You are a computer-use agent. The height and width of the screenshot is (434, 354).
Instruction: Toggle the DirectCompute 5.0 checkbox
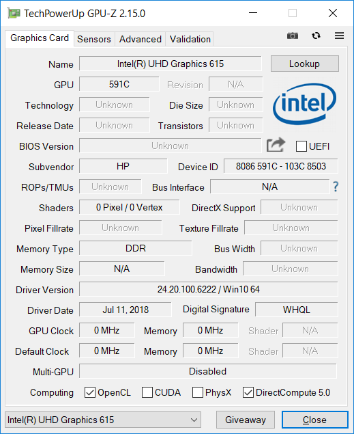click(248, 392)
